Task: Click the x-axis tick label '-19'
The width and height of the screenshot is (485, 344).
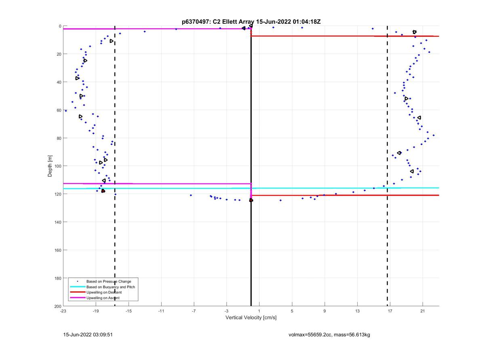Action: 96,311
